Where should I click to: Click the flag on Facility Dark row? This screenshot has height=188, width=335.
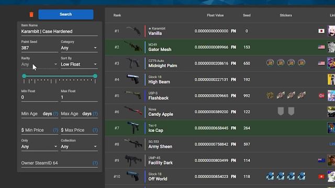click(321, 160)
